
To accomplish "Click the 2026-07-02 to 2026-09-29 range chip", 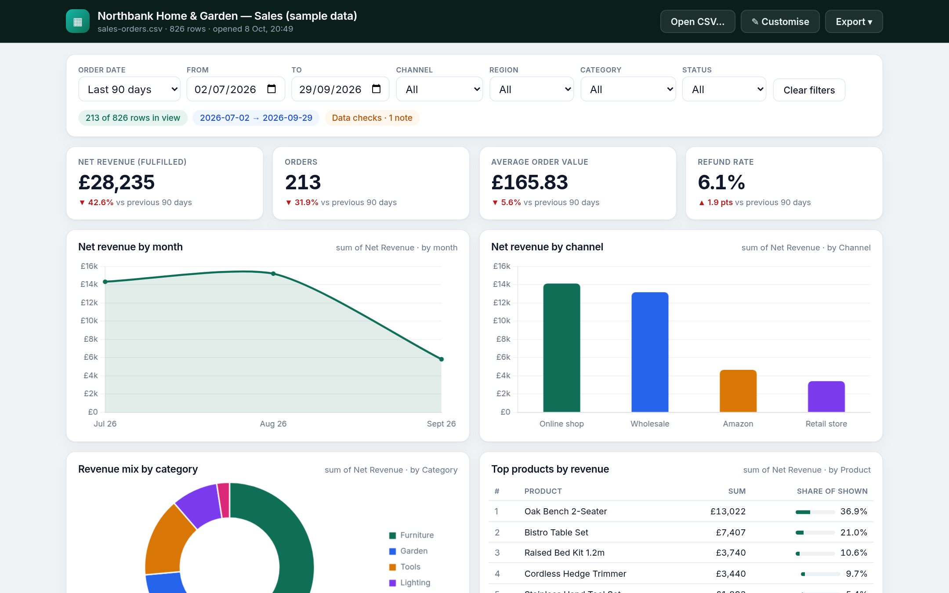I will (256, 118).
